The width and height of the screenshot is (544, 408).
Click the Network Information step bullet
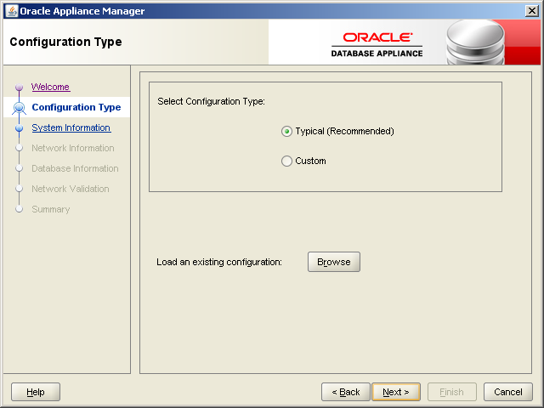[19, 148]
